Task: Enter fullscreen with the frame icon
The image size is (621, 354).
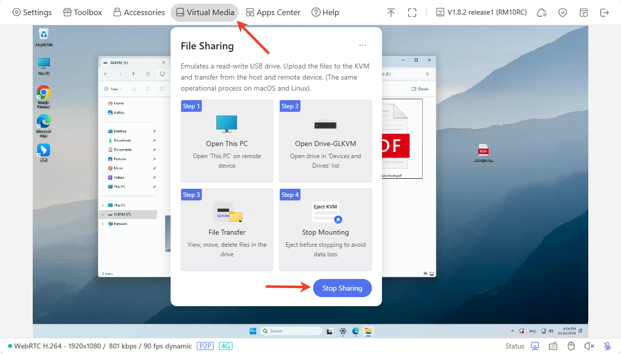Action: [412, 13]
